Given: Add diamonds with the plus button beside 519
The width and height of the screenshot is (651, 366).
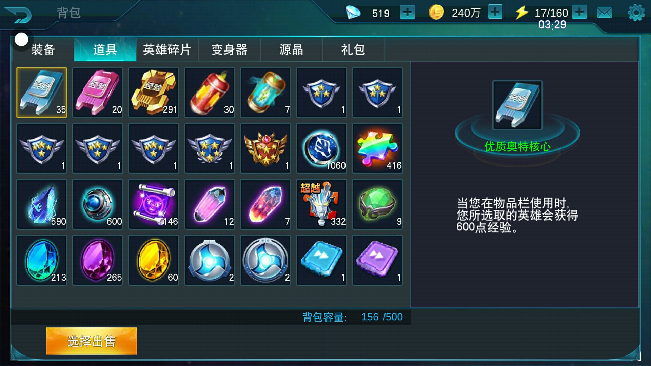Looking at the screenshot, I should coord(407,13).
